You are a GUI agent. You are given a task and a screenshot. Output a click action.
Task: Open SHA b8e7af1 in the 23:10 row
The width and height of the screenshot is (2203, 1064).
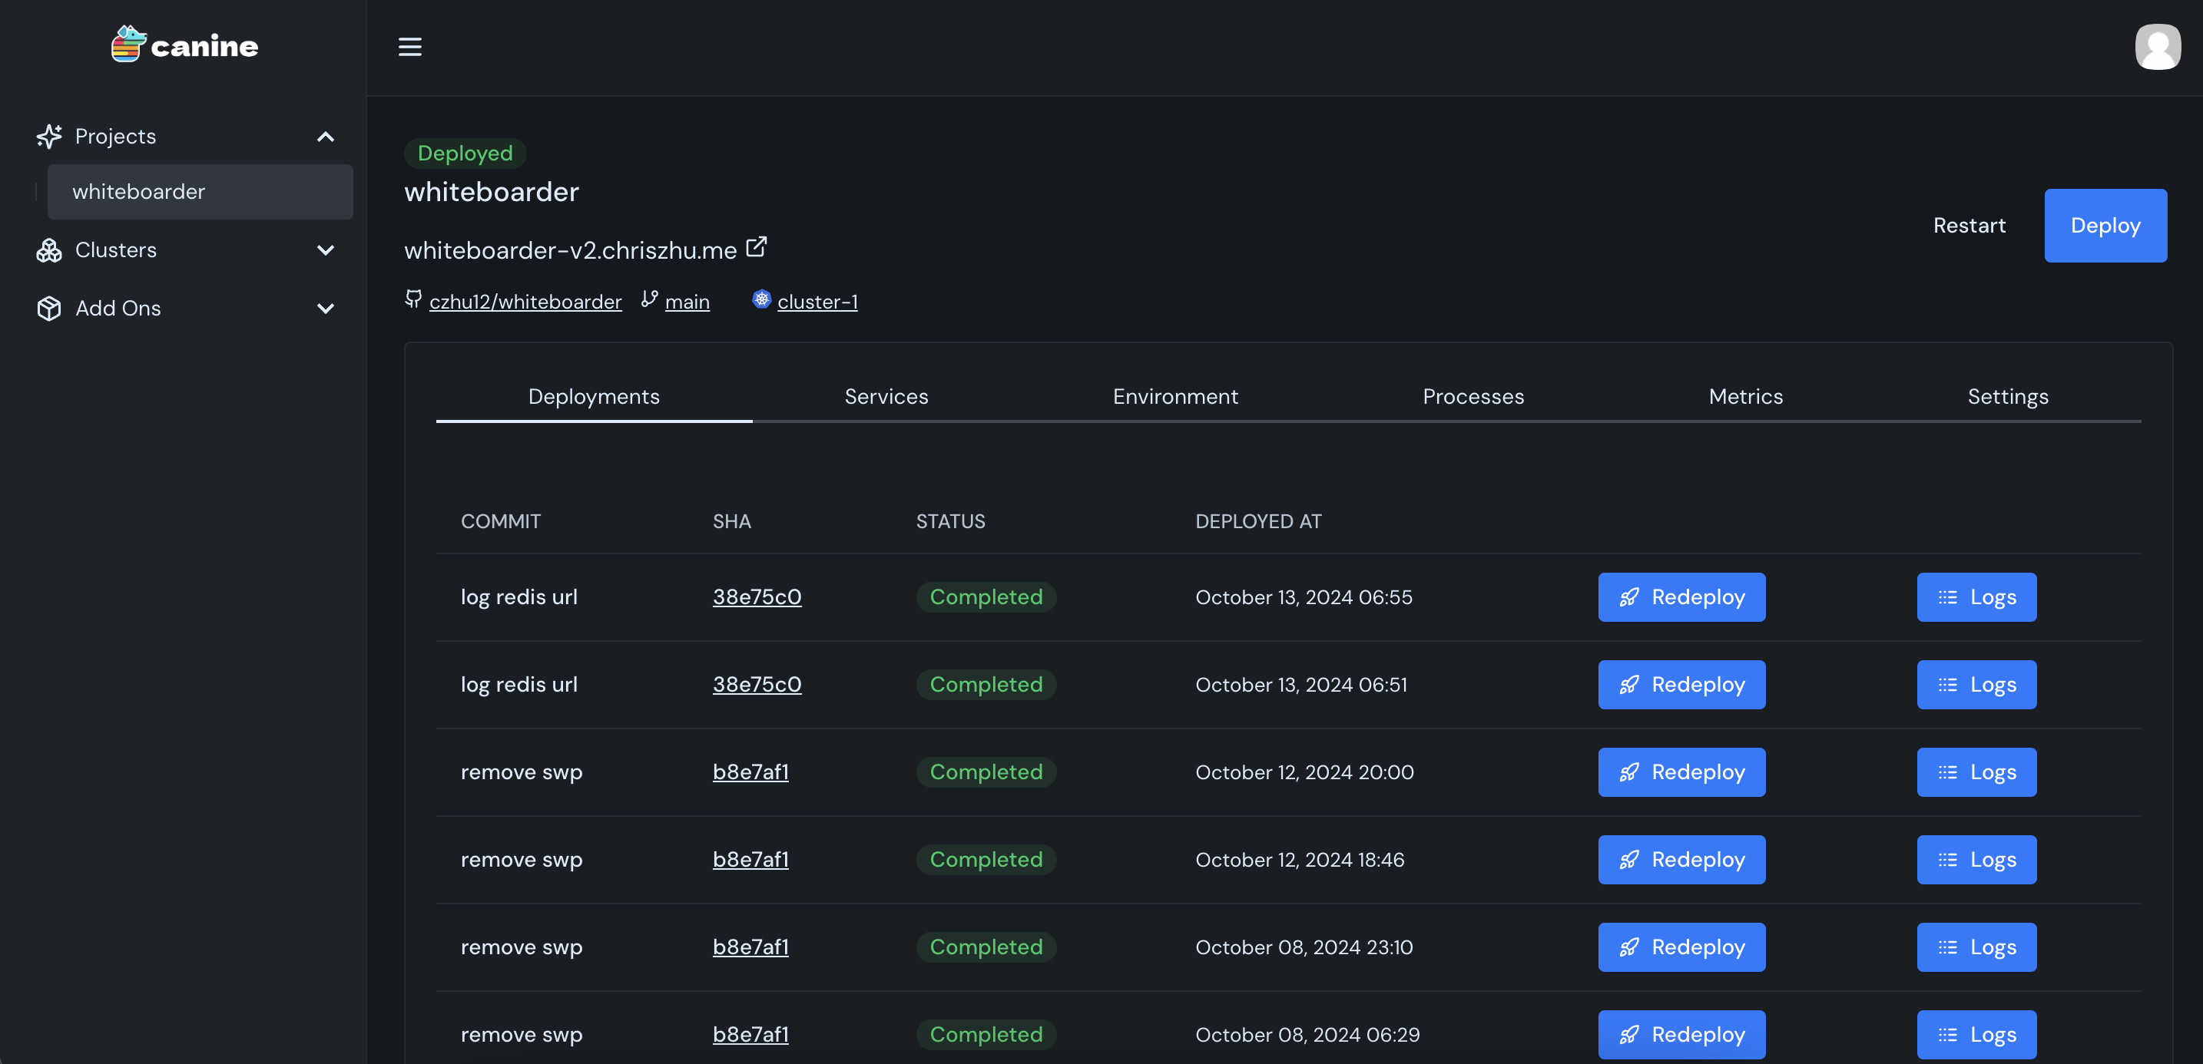751,947
